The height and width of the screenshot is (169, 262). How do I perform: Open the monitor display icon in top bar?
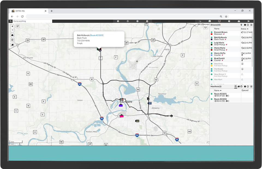tap(219, 21)
